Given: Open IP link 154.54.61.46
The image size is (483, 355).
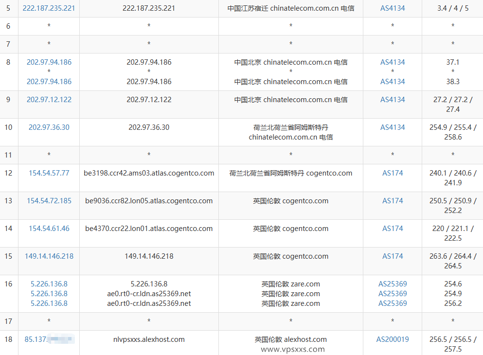Looking at the screenshot, I should [49, 229].
